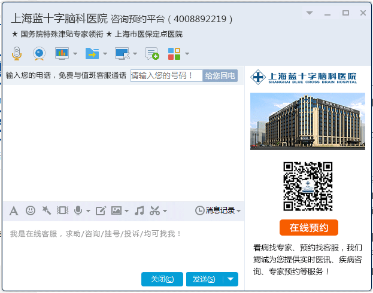Send a window shake nudge icon
373x293 pixels.
62,210
